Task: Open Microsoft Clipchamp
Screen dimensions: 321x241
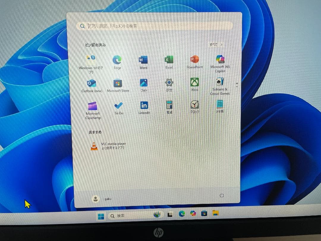Action: pyautogui.click(x=92, y=107)
